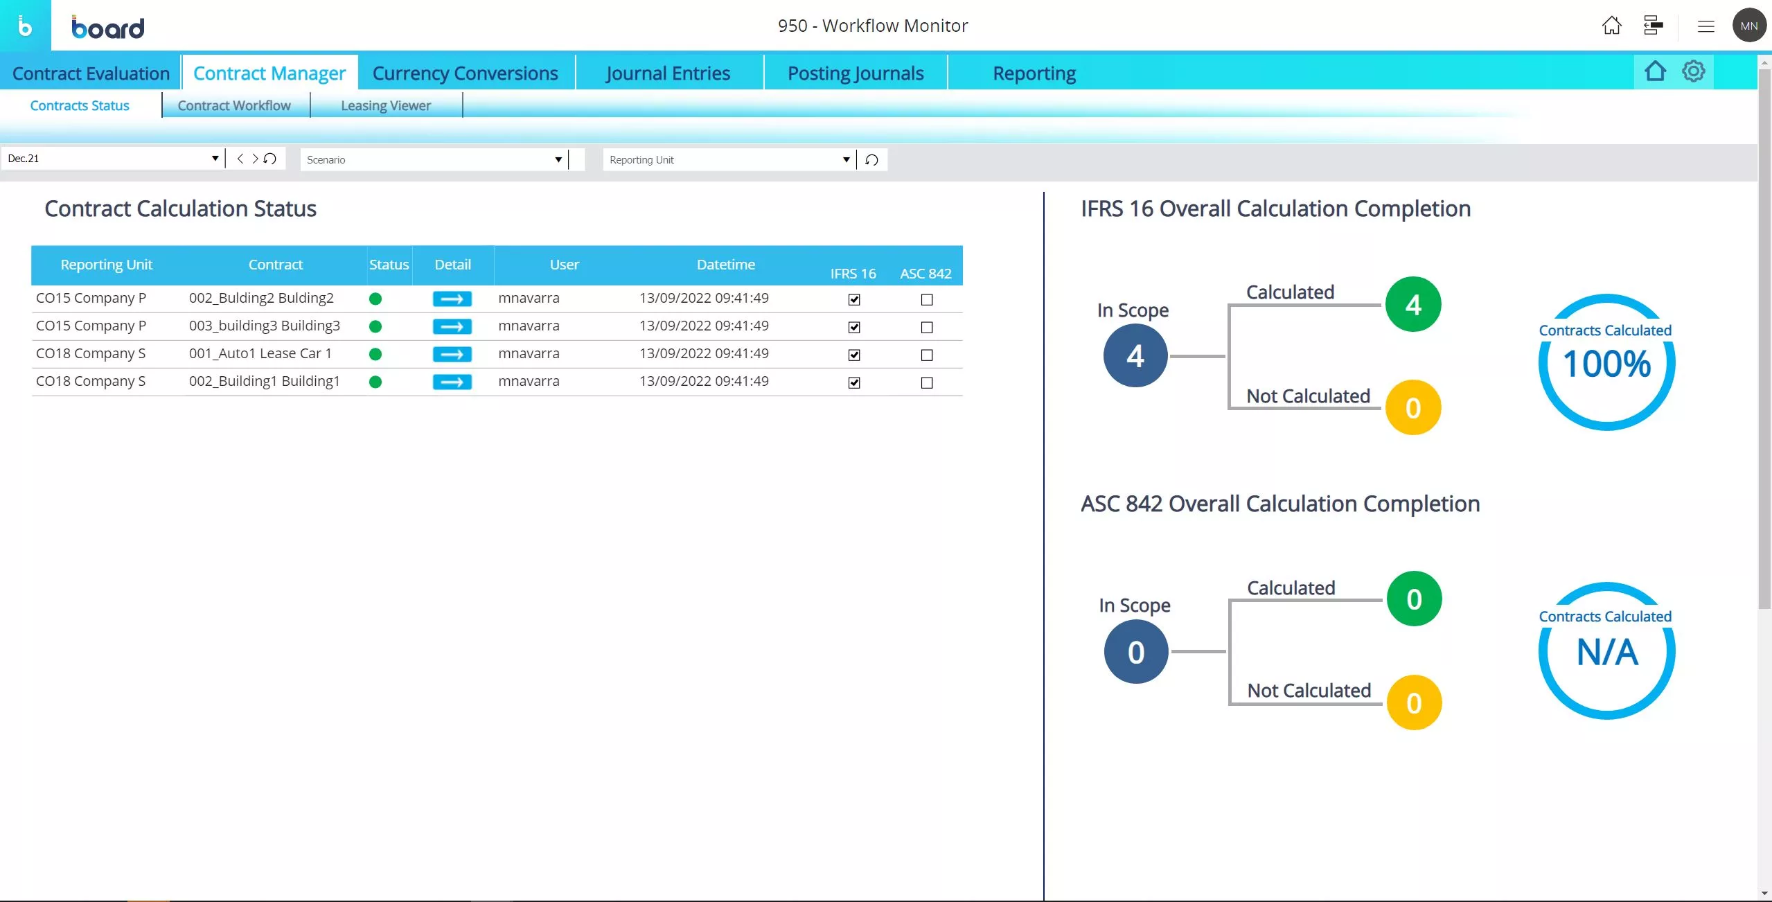Click the detail arrow icon for Bulding2

(452, 298)
